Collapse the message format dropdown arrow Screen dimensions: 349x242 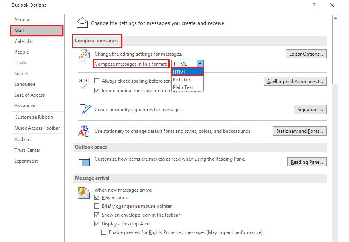tap(200, 64)
